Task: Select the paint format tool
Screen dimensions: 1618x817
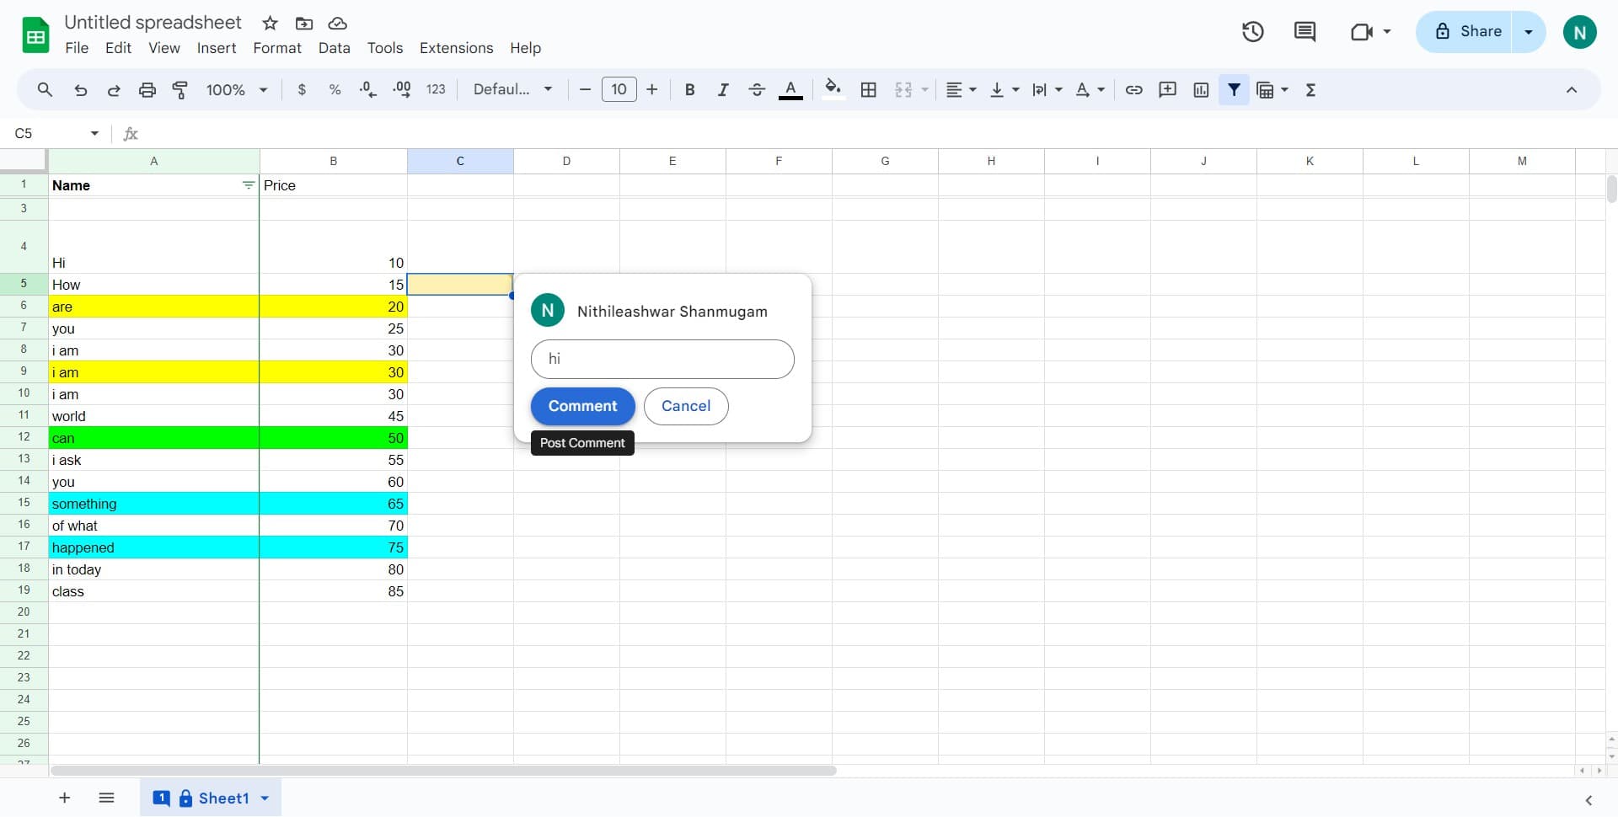Action: [180, 90]
